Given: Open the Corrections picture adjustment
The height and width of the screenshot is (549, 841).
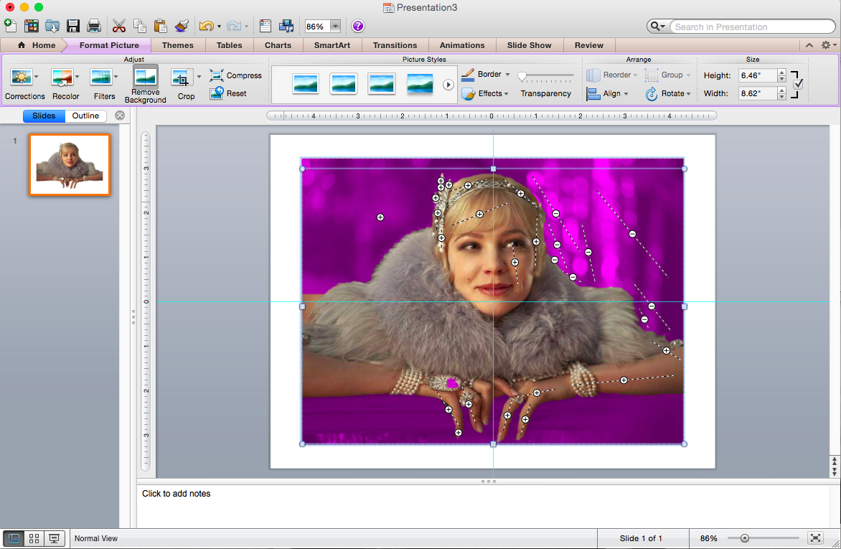Looking at the screenshot, I should click(21, 78).
